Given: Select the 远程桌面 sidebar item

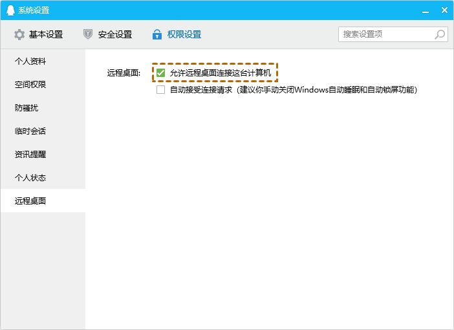Looking at the screenshot, I should pyautogui.click(x=30, y=201).
